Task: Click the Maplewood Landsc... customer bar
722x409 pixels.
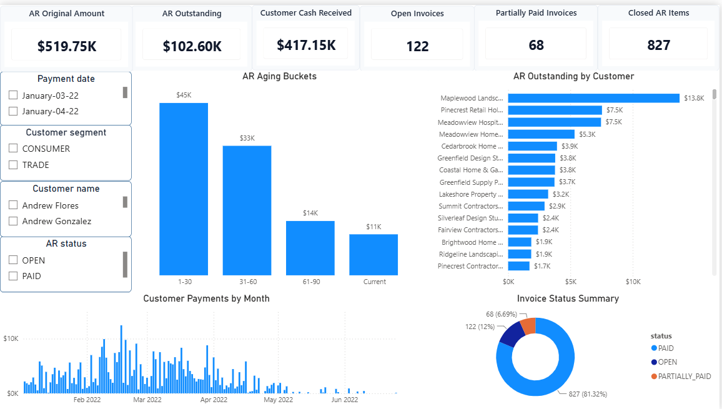Action: coord(593,98)
